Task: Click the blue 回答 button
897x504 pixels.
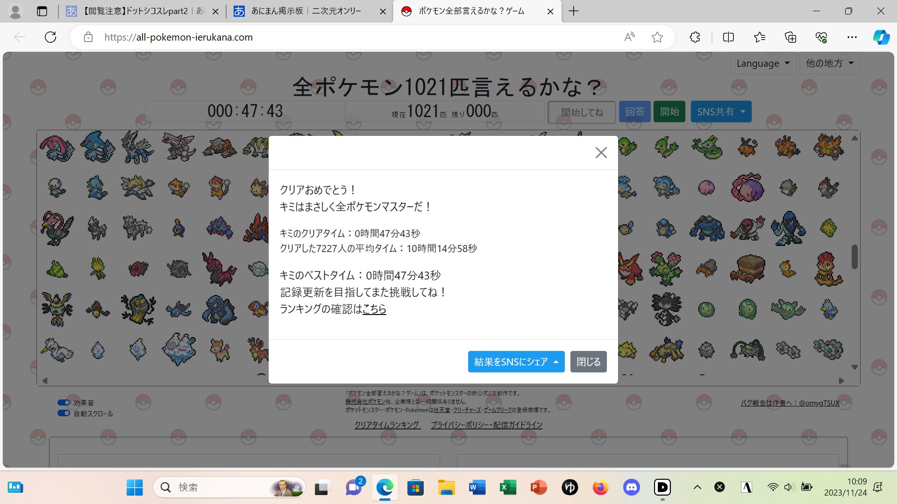Action: coord(634,112)
